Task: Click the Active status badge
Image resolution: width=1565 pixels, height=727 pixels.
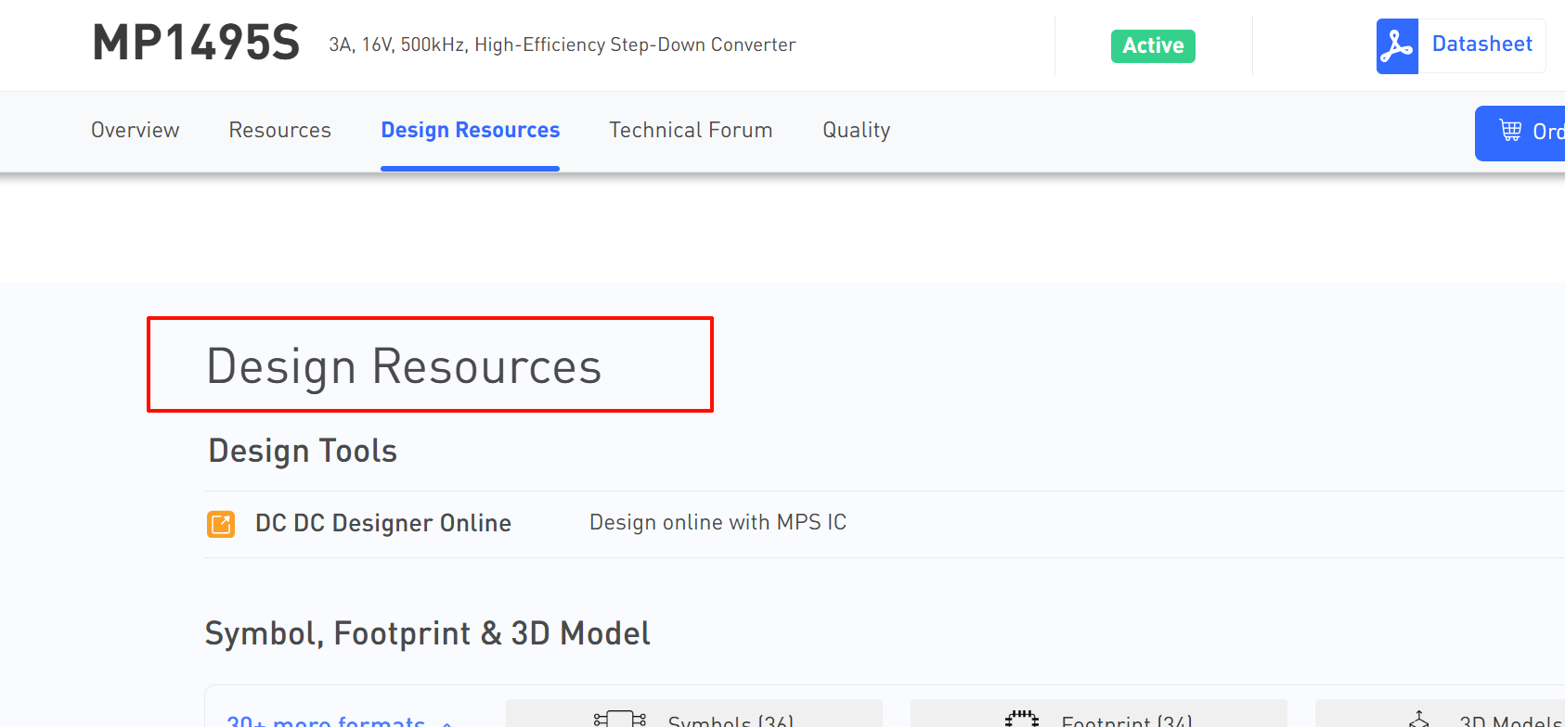Action: (1152, 46)
